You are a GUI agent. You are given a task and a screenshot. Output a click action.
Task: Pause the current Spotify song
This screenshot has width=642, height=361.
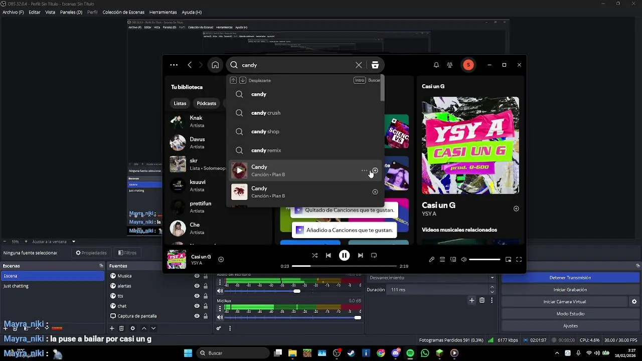pos(344,255)
